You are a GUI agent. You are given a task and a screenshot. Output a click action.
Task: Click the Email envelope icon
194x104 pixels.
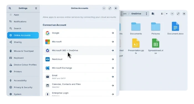pyautogui.click(x=47, y=77)
